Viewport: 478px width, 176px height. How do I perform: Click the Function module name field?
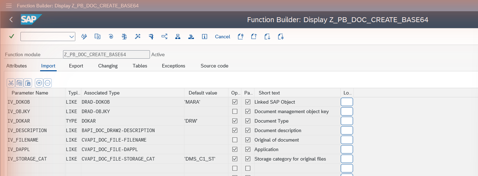(106, 54)
